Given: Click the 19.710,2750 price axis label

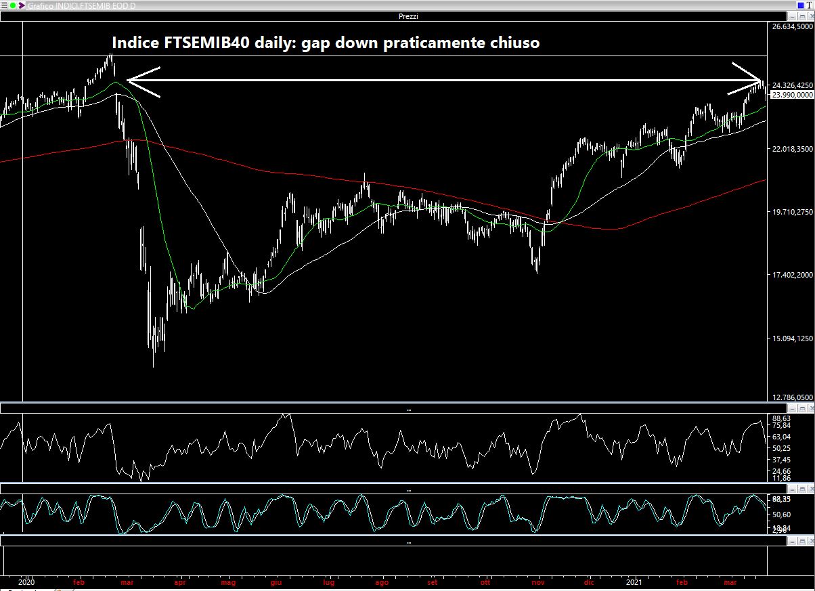Looking at the screenshot, I should click(x=792, y=212).
